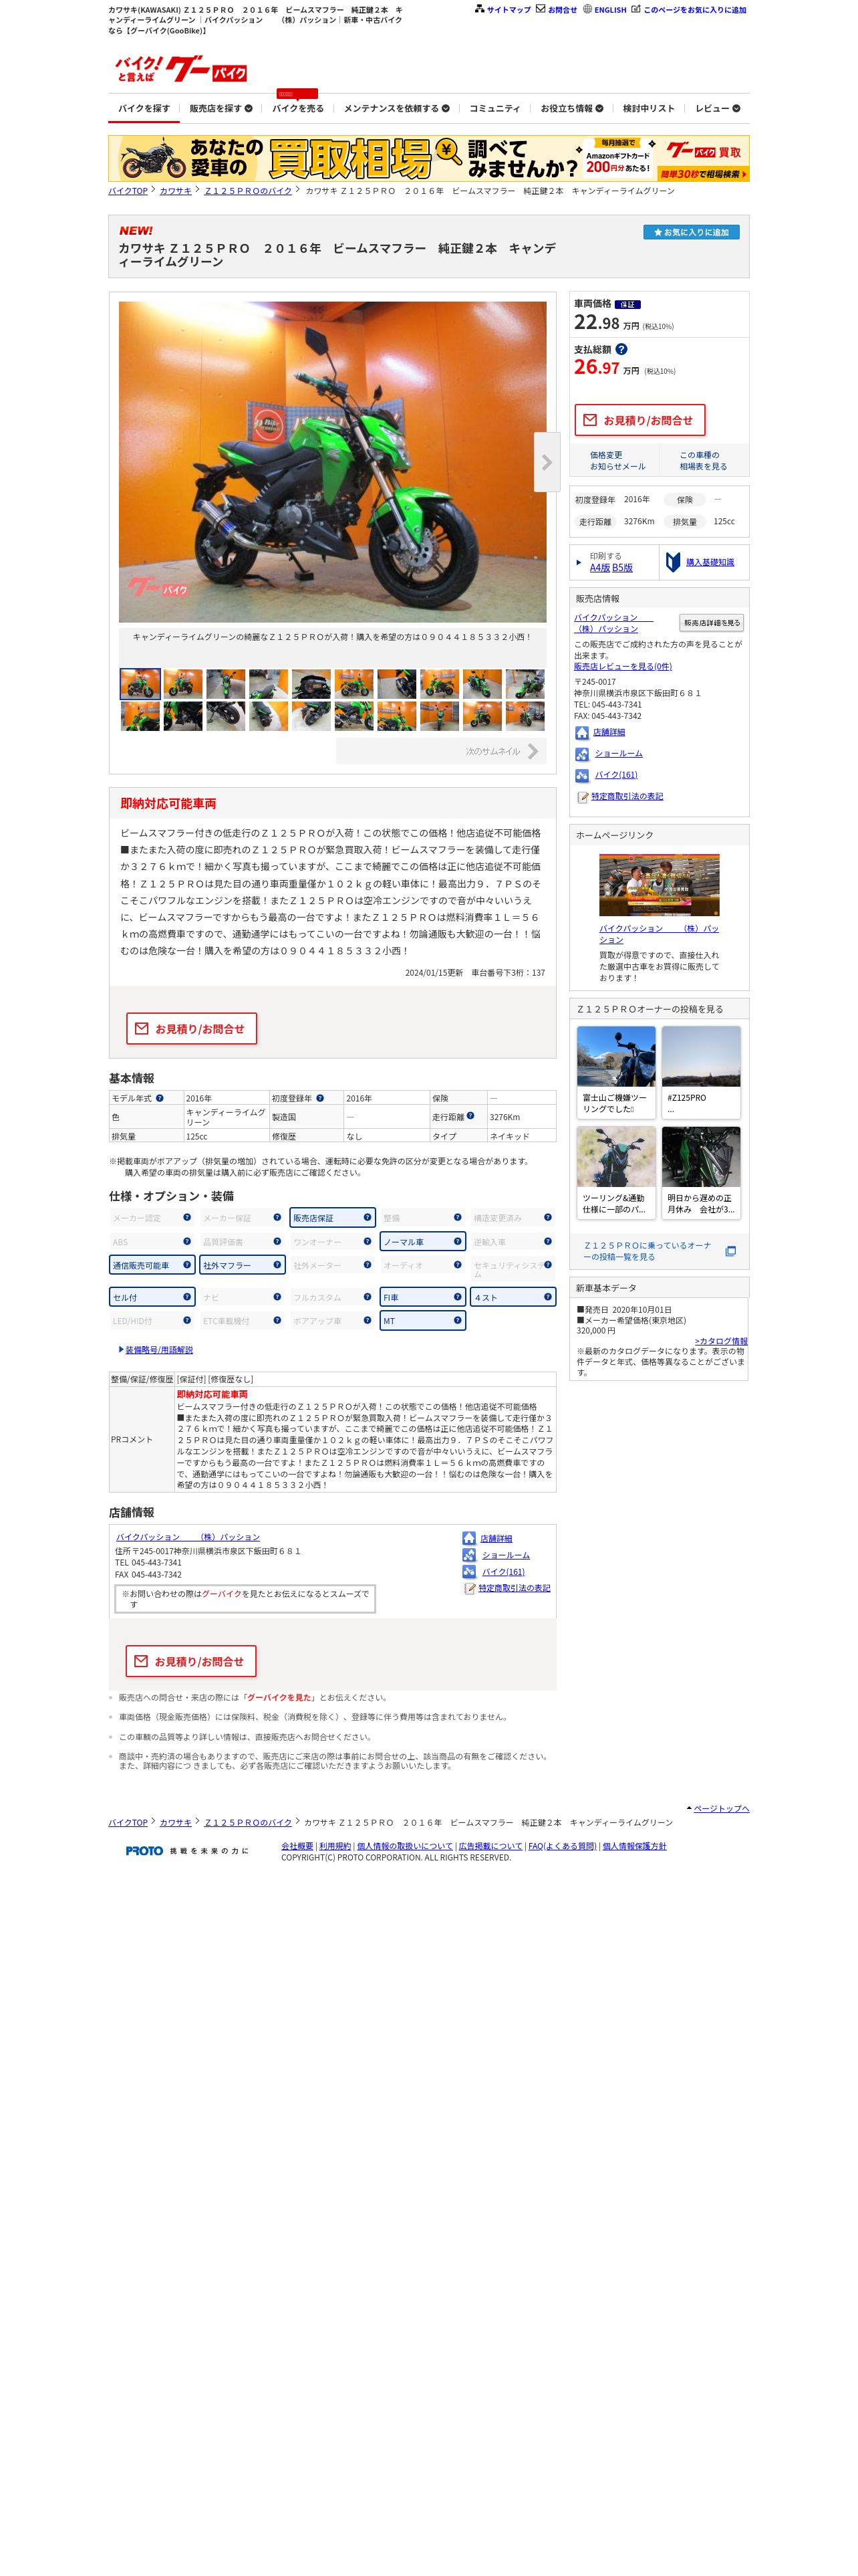Go to カワサキ breadcrumb at top

coord(176,190)
